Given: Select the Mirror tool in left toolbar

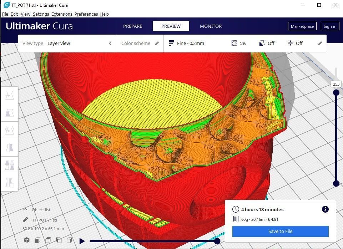Looking at the screenshot, I should pyautogui.click(x=9, y=148).
